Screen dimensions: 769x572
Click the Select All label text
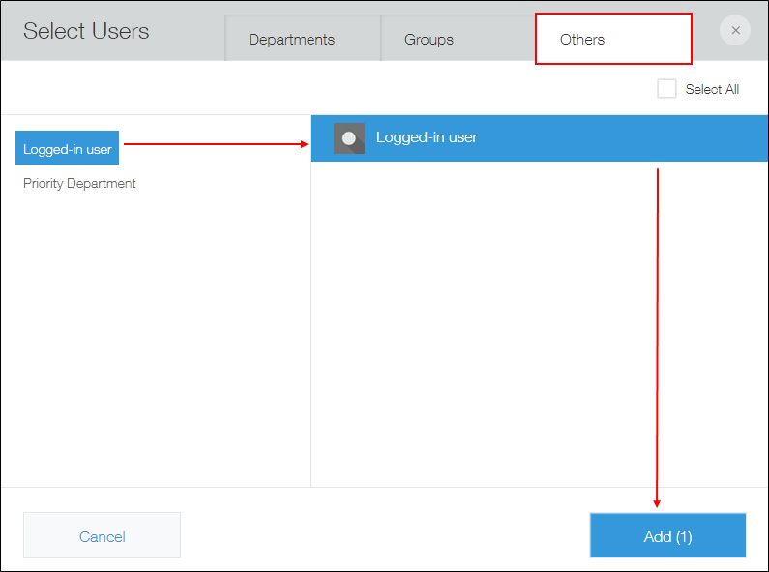tap(712, 89)
